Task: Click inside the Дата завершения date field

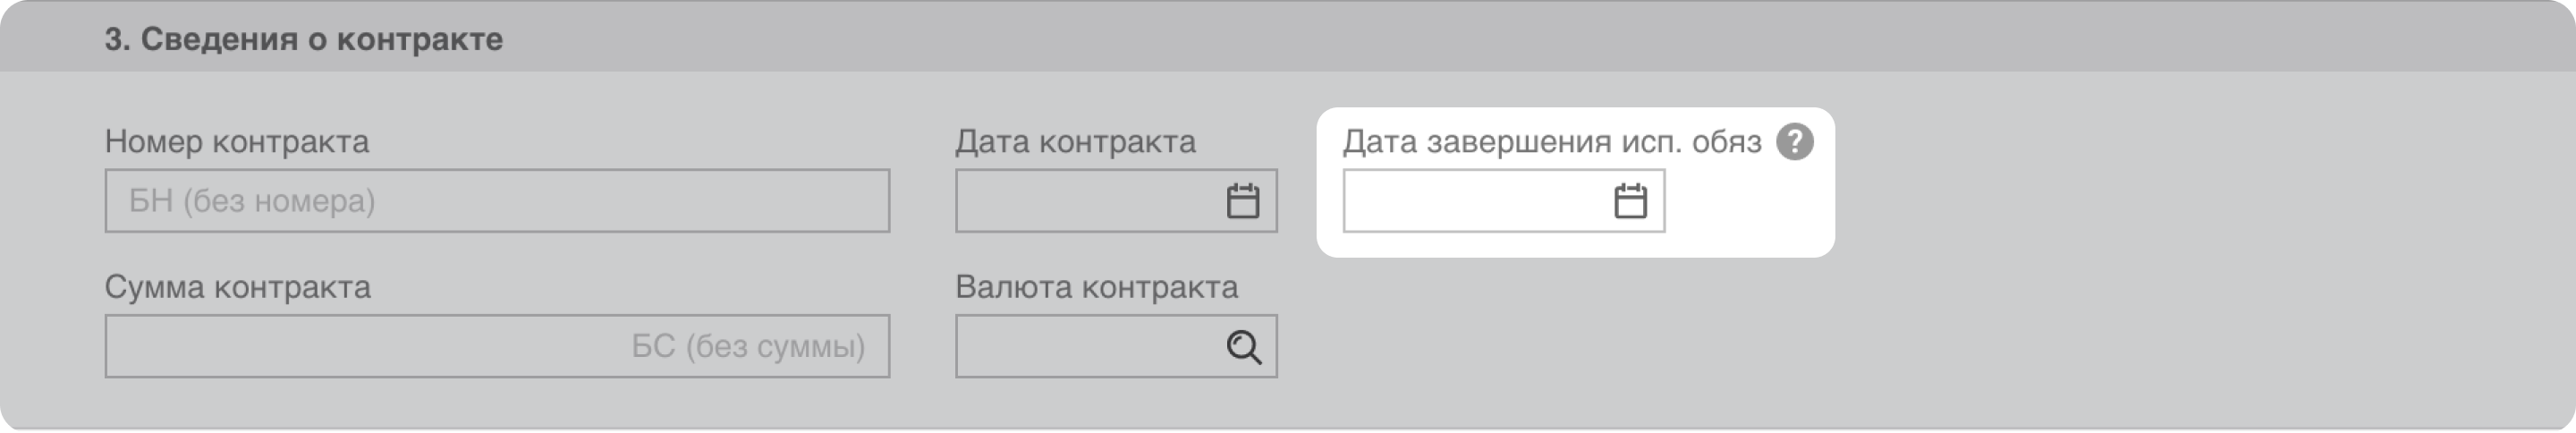Action: [x=1470, y=201]
